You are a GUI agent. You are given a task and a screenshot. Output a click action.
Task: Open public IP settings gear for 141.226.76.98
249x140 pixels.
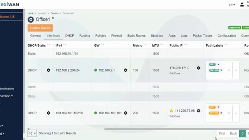click(x=199, y=110)
